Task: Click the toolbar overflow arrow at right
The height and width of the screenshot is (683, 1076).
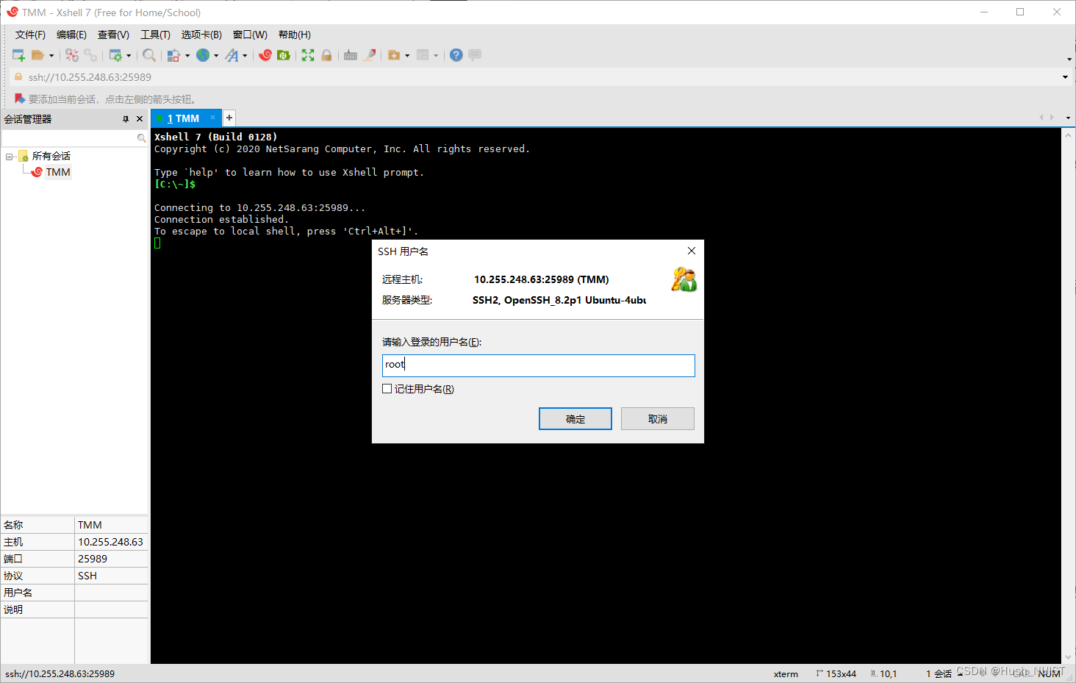Action: click(x=1069, y=59)
